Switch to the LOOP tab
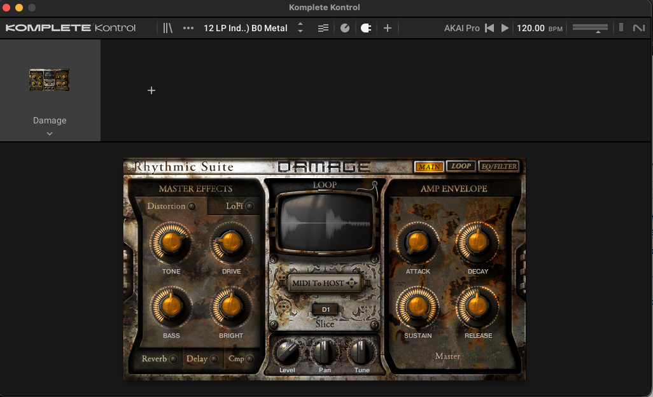Viewport: 653px width, 397px height. pyautogui.click(x=460, y=166)
